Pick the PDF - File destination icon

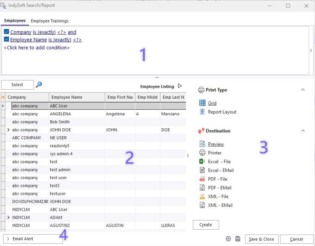pyautogui.click(x=202, y=179)
